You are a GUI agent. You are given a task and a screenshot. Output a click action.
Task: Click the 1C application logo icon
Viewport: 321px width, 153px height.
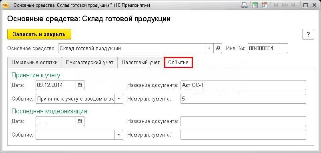pos(6,5)
